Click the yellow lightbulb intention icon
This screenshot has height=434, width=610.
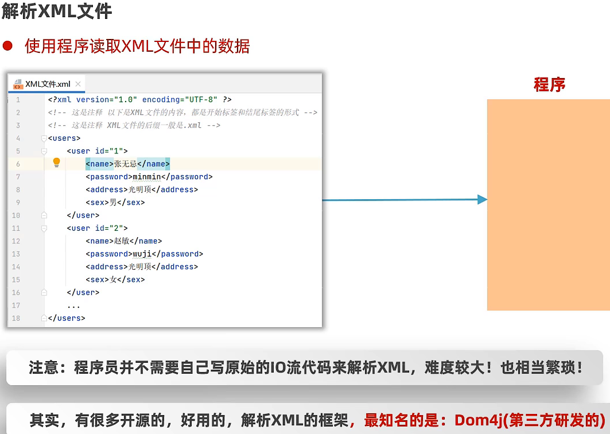[x=56, y=162]
